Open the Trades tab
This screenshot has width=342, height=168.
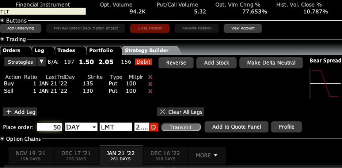pos(66,50)
